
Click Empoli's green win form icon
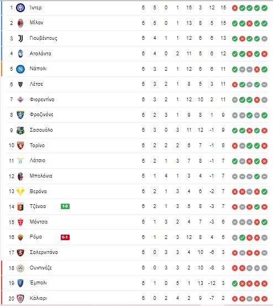point(235,283)
